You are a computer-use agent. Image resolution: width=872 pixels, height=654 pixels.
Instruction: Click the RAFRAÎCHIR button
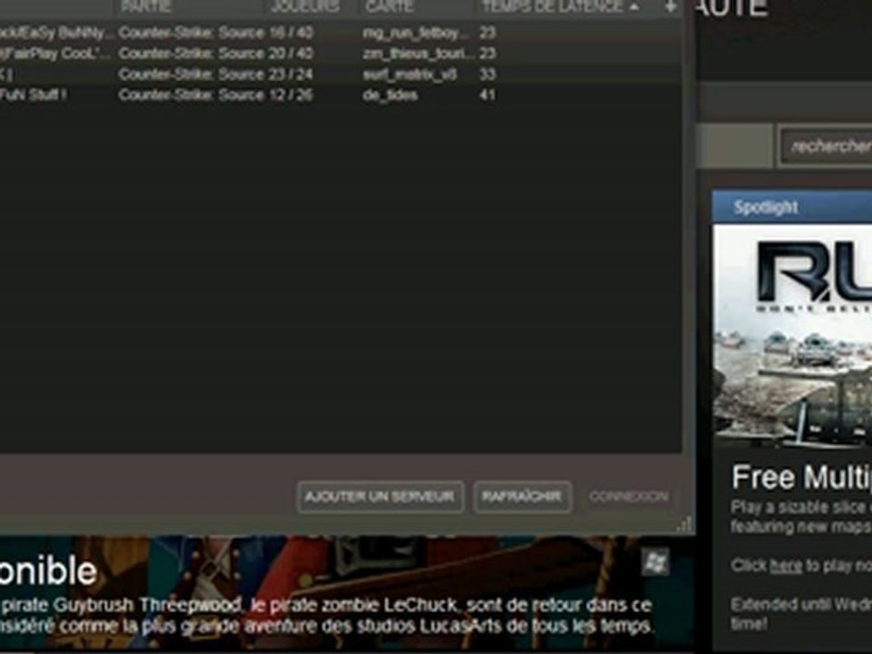(522, 497)
